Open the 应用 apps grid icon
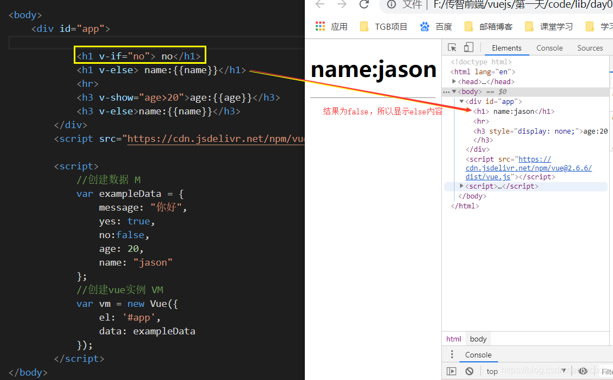 320,26
